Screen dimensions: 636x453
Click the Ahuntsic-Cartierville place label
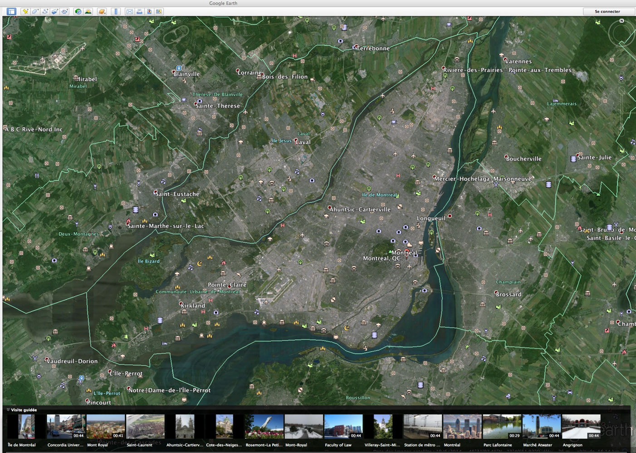[360, 209]
